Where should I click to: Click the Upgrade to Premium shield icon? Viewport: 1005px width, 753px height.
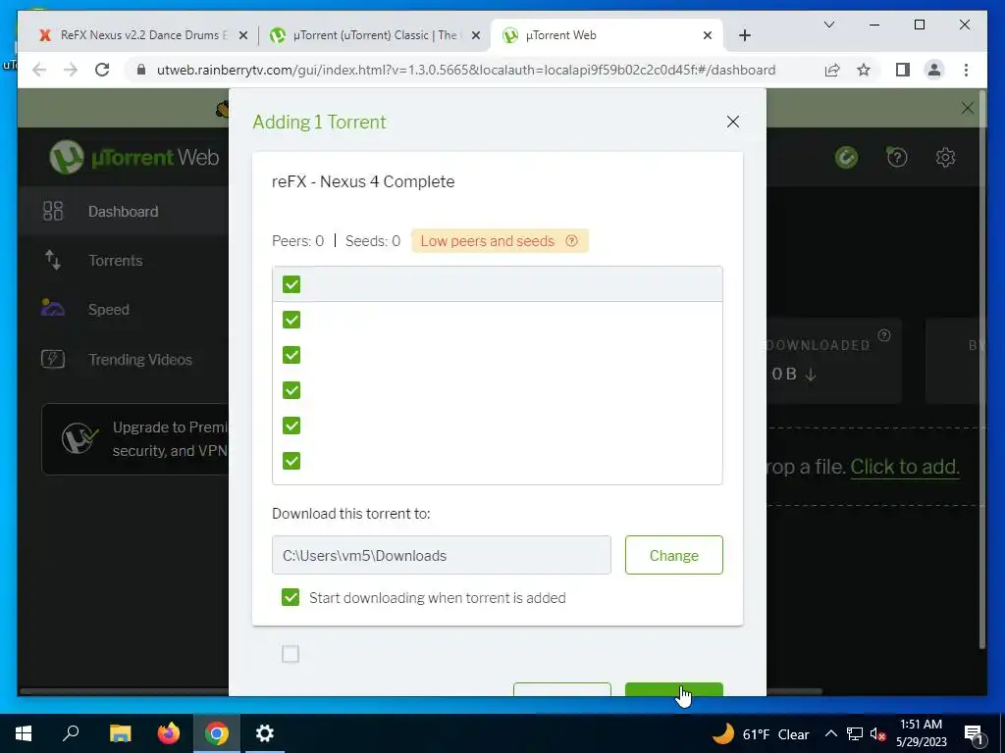[x=79, y=438]
